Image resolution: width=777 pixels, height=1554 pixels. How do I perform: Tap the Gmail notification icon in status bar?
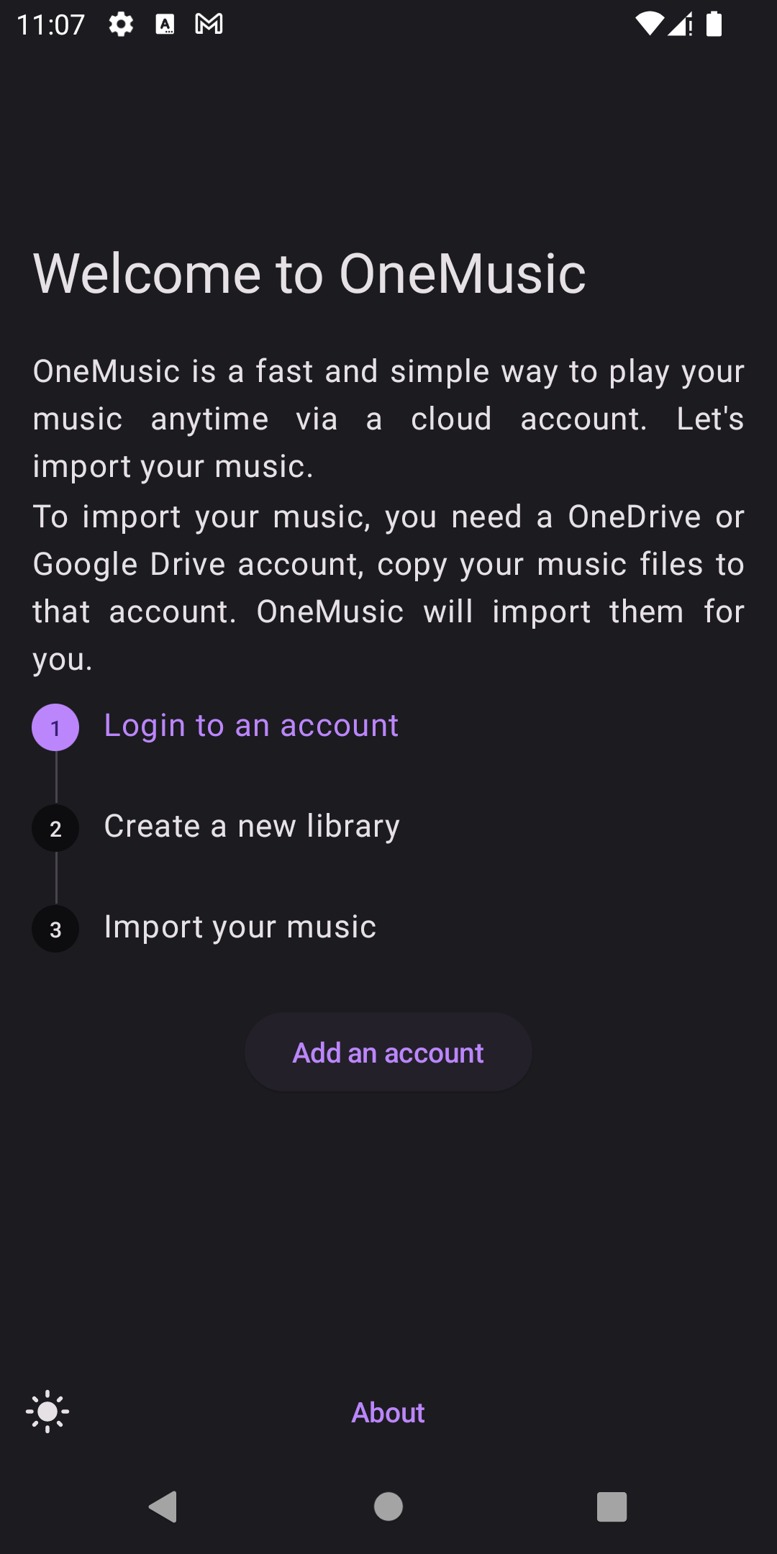click(x=209, y=24)
